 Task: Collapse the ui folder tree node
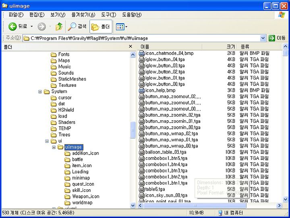(x=47, y=141)
